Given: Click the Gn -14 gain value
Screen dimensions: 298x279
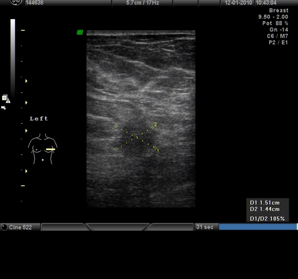Looking at the screenshot, I should click(279, 30).
